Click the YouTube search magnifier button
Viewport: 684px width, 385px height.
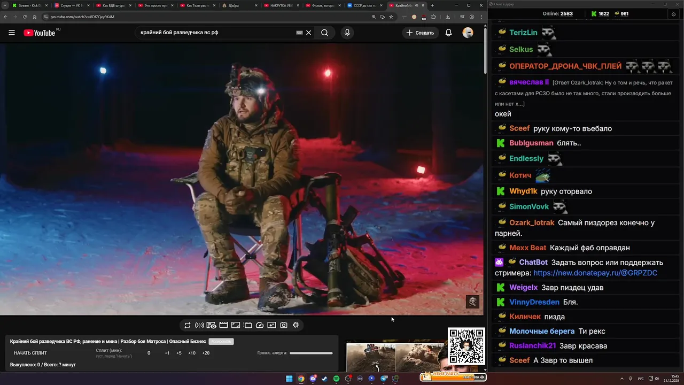[x=324, y=33]
